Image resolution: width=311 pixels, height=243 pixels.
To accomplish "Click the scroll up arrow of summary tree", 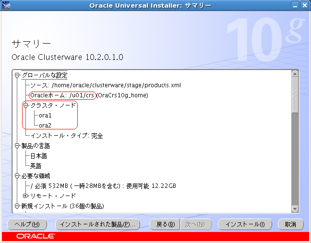I will click(295, 74).
